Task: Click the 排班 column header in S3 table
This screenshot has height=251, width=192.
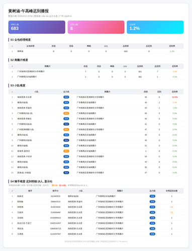Action: click(146, 92)
